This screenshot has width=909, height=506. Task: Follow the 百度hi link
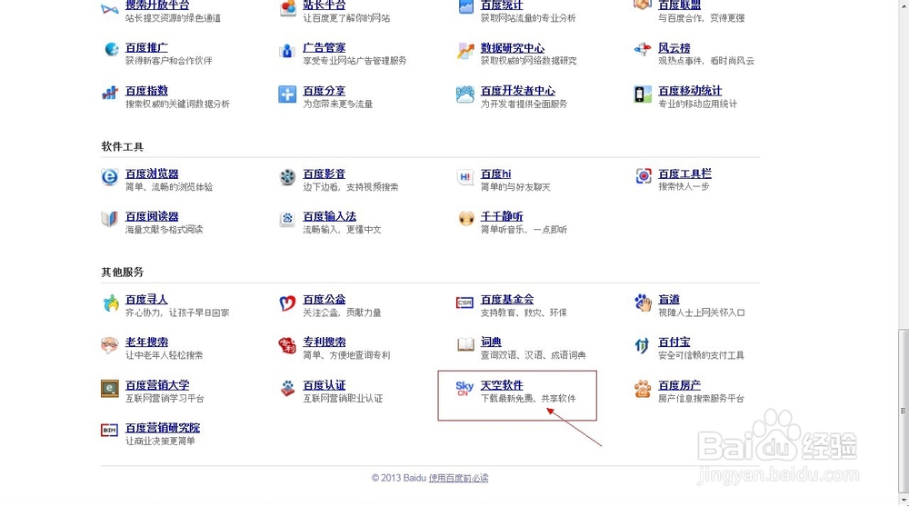click(x=495, y=174)
